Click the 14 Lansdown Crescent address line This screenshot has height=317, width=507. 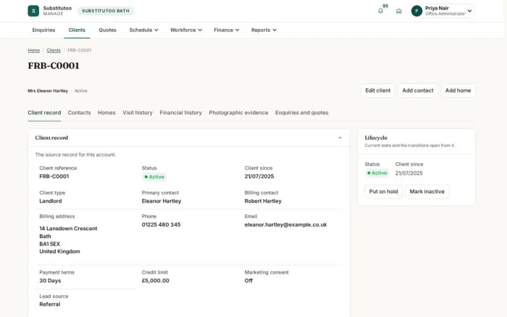tap(68, 229)
